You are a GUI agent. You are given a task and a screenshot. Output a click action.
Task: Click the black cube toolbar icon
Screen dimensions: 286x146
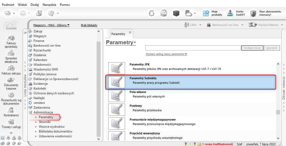point(176,13)
